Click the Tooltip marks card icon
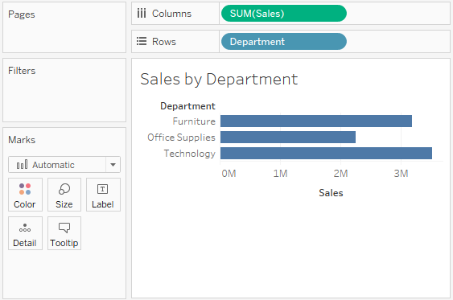This screenshot has width=453, height=300. point(64,228)
